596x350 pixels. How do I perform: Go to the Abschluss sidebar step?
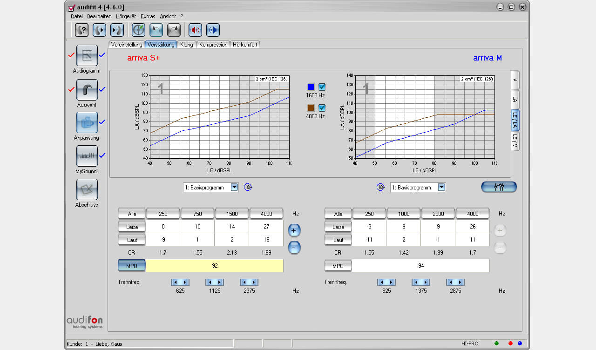[x=87, y=189]
